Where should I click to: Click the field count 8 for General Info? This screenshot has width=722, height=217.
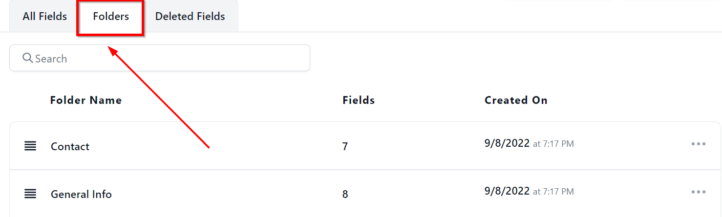(345, 194)
